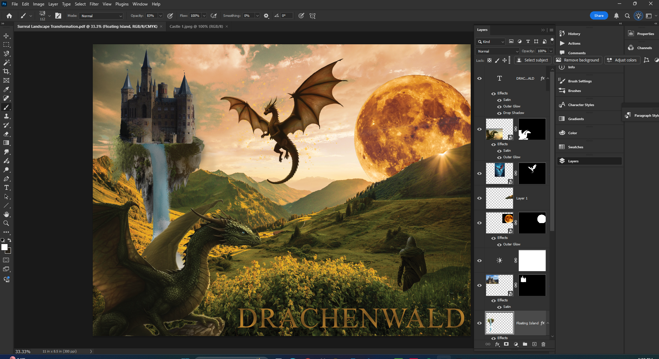Open the History panel
This screenshot has width=659, height=359.
click(574, 33)
